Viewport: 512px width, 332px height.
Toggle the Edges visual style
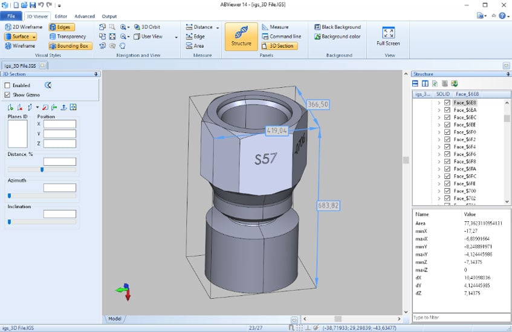62,27
